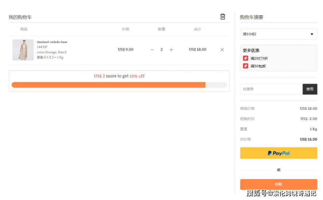The height and width of the screenshot is (200, 323).
Task: Click the trash icon to empty cart
Action: click(222, 17)
